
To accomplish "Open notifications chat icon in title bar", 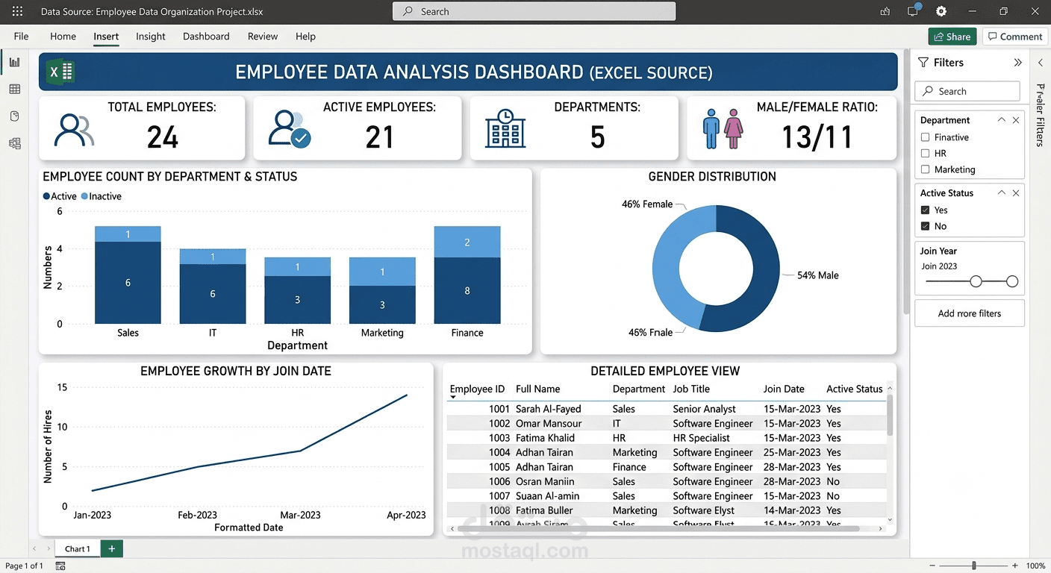I will [x=913, y=11].
